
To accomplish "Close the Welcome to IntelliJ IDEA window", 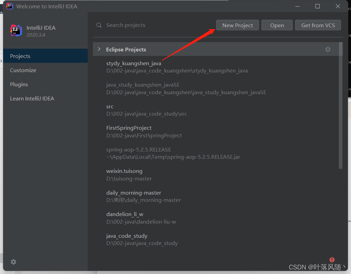I will coord(338,6).
